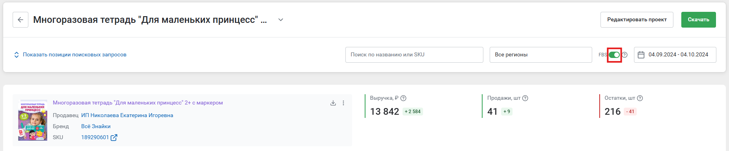Click the download icon in product card
The width and height of the screenshot is (729, 151).
click(x=333, y=103)
